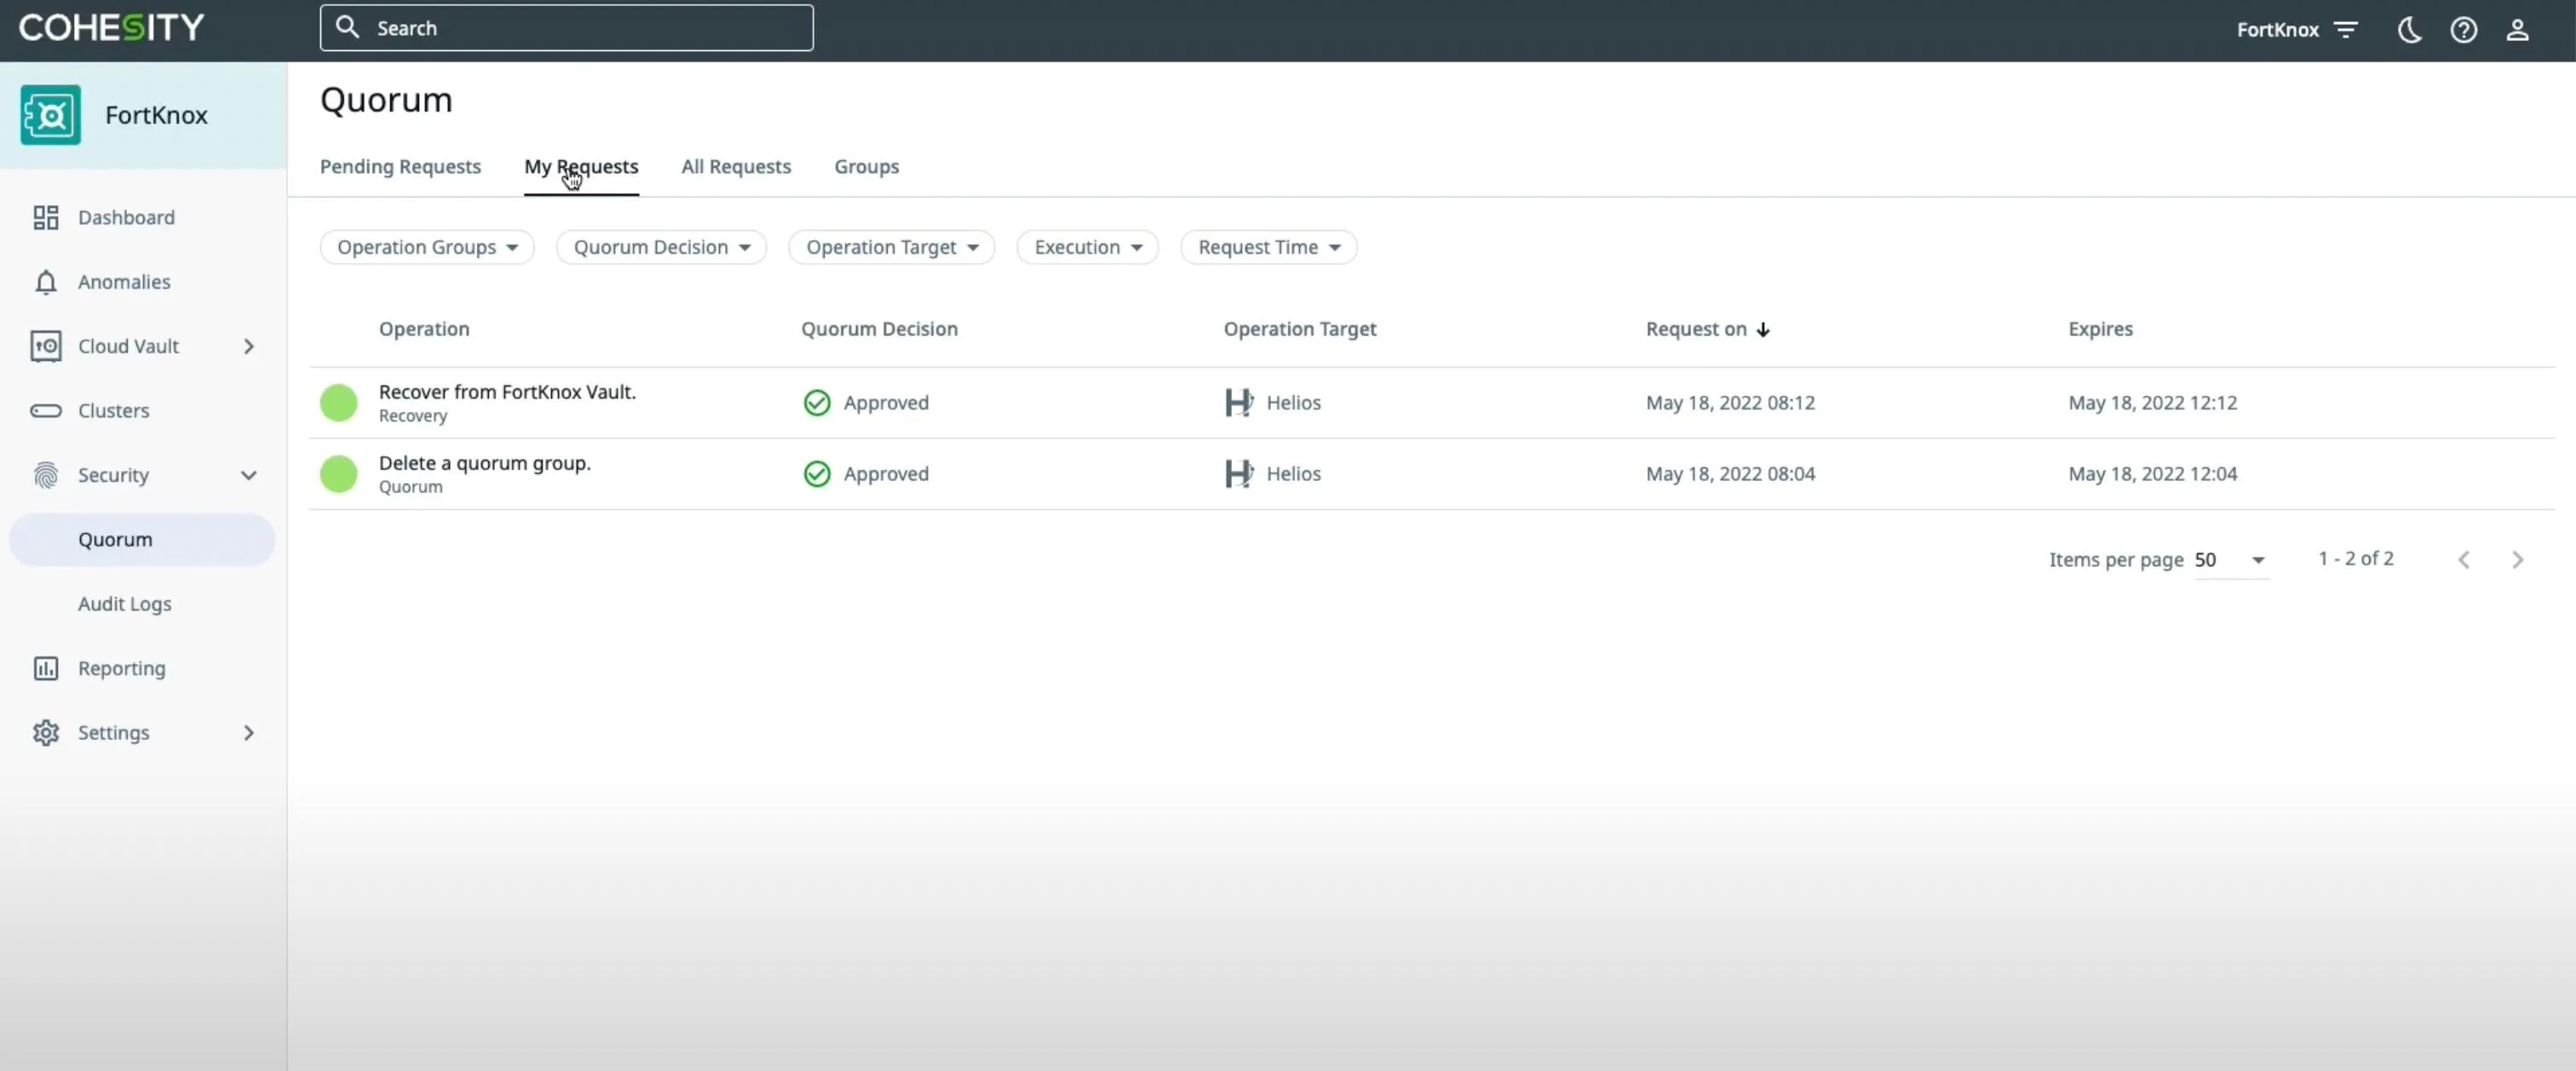The height and width of the screenshot is (1071, 2576).
Task: Click the Clusters icon
Action: [46, 410]
